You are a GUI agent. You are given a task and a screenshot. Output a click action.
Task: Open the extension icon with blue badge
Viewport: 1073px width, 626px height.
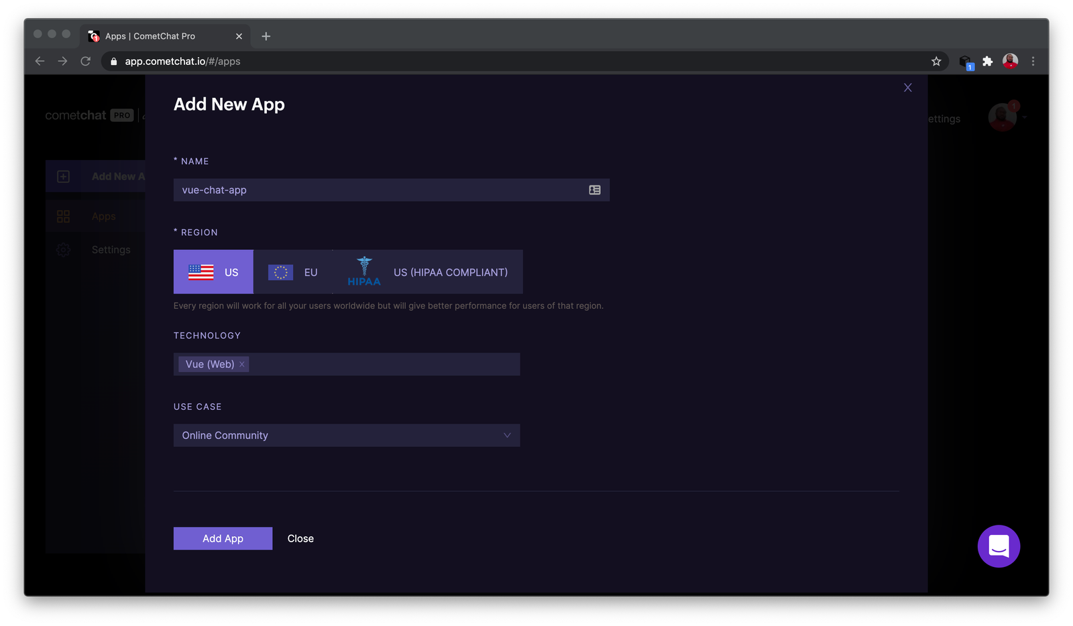[966, 62]
